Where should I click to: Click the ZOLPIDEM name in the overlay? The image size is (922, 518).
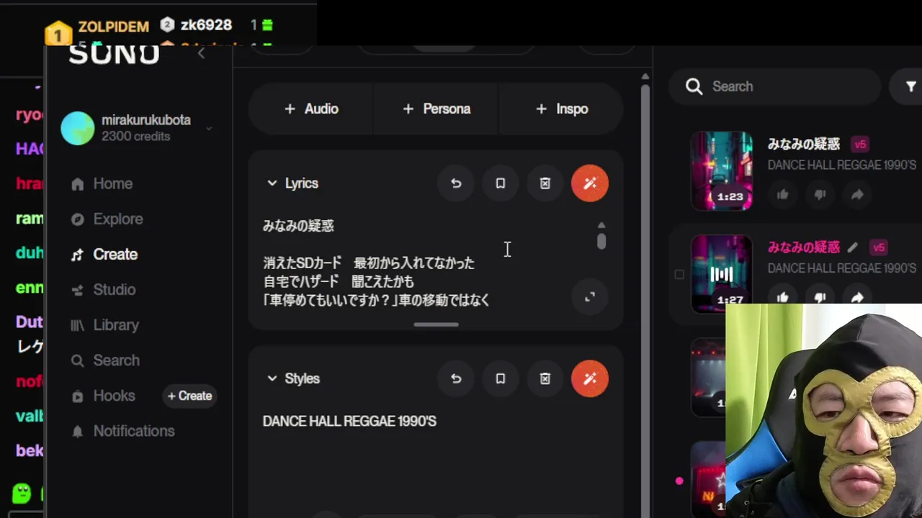114,27
